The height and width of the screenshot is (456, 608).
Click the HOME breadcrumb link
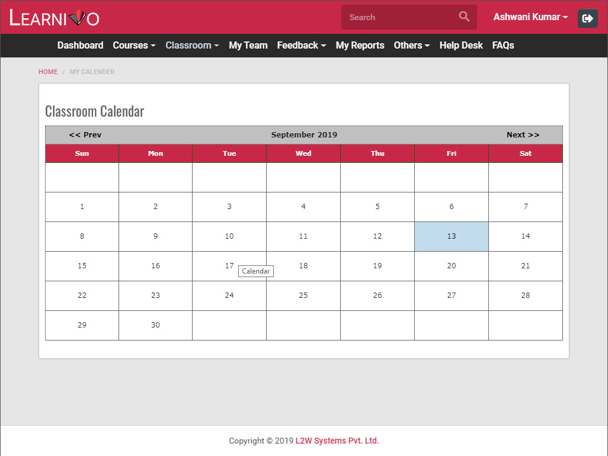click(x=48, y=72)
